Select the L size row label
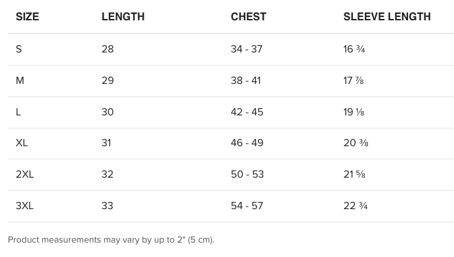 click(18, 112)
